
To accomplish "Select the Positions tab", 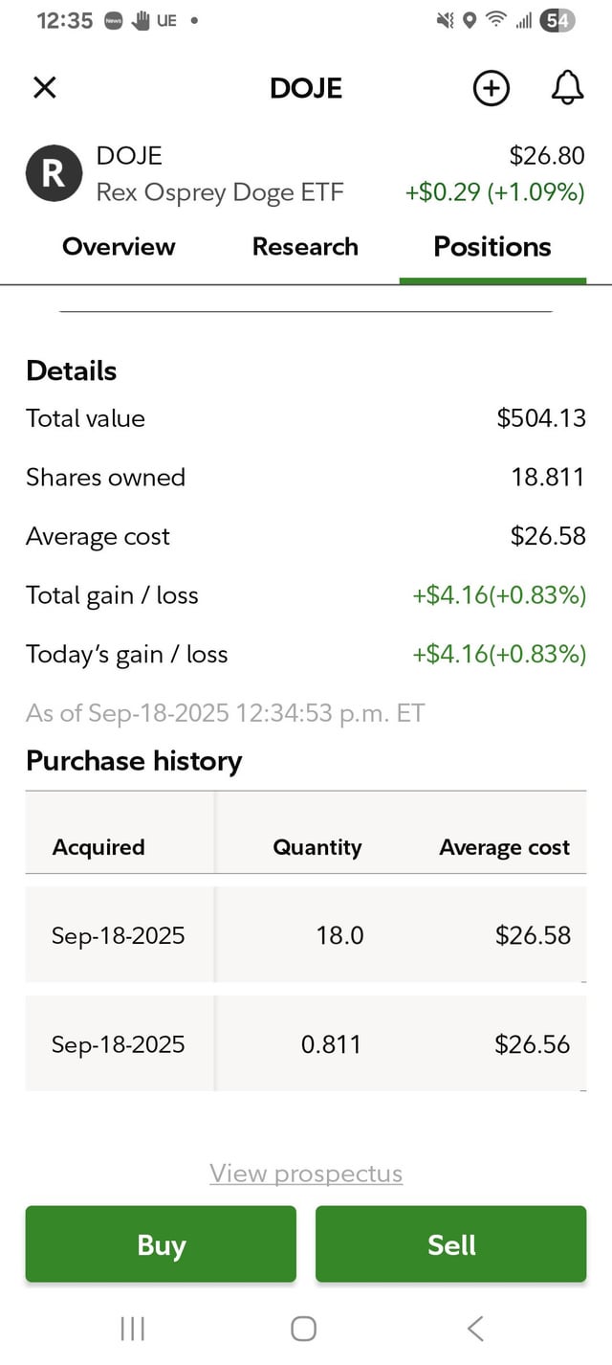I will pyautogui.click(x=492, y=247).
